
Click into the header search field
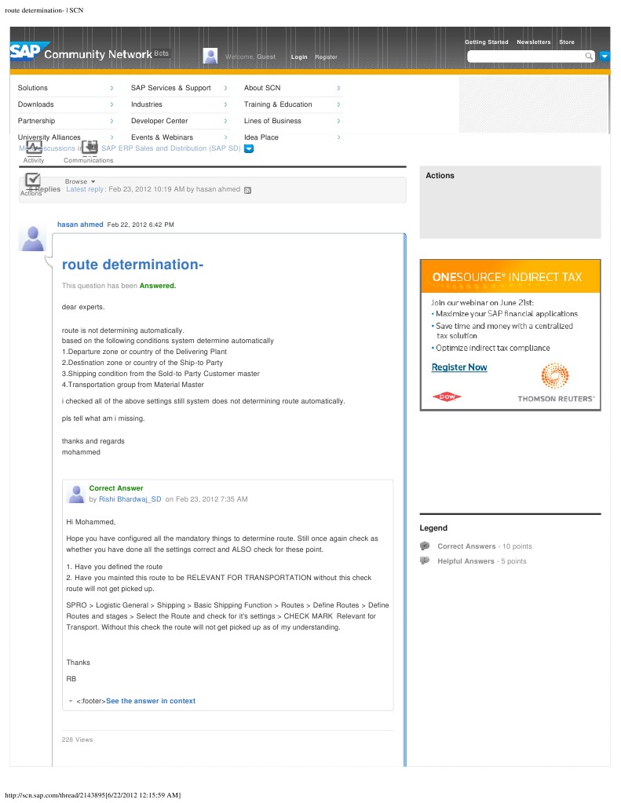(526, 57)
